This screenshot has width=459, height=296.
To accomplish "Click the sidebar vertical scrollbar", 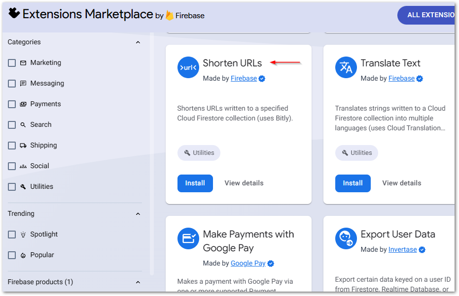I will (152, 153).
